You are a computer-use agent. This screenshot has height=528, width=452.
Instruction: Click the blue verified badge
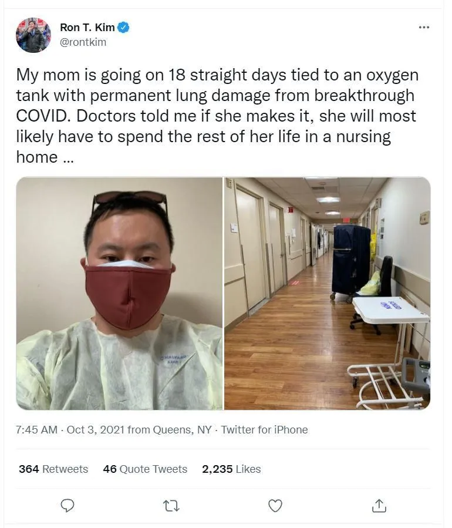(x=123, y=28)
